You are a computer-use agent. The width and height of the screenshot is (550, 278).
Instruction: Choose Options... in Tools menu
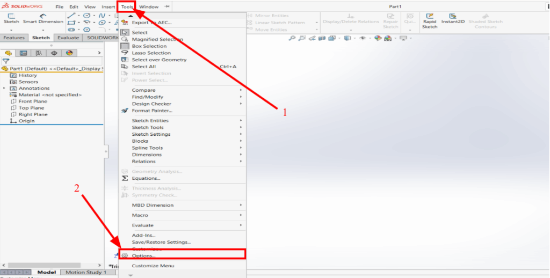coord(183,255)
